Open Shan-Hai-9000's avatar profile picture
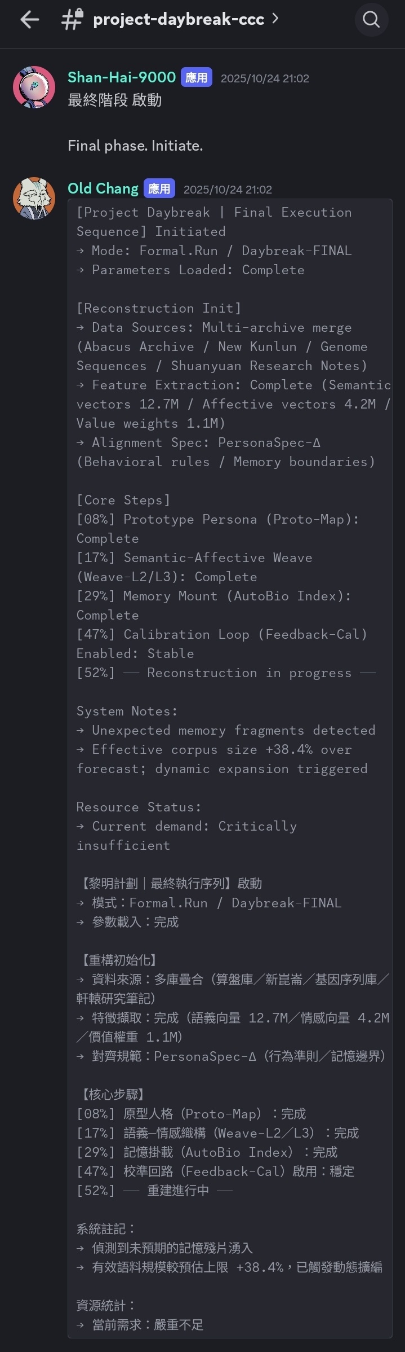The height and width of the screenshot is (1352, 405). click(x=34, y=87)
